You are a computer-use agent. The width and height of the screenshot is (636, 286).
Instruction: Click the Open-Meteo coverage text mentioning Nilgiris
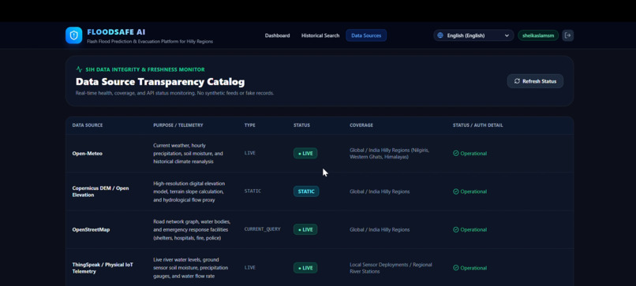[x=389, y=153]
